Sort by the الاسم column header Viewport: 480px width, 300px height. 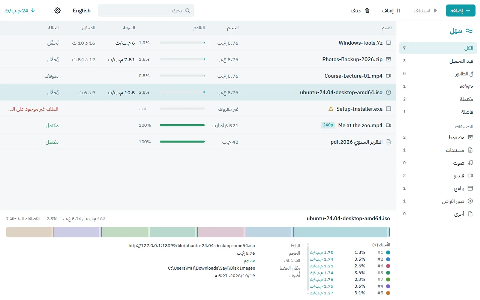(x=386, y=28)
